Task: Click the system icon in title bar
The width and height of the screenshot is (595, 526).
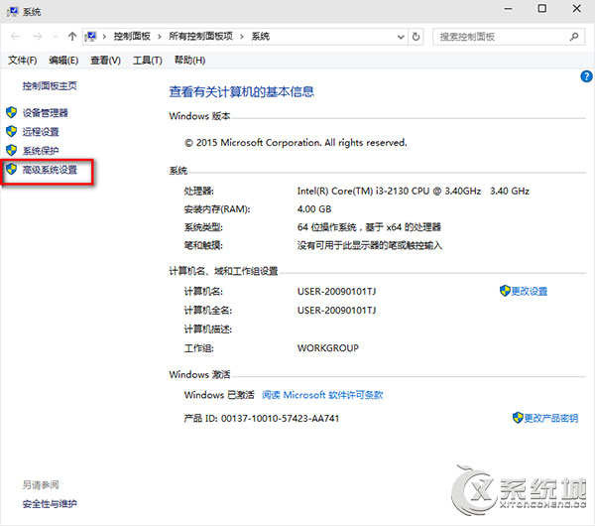Action: (12, 12)
